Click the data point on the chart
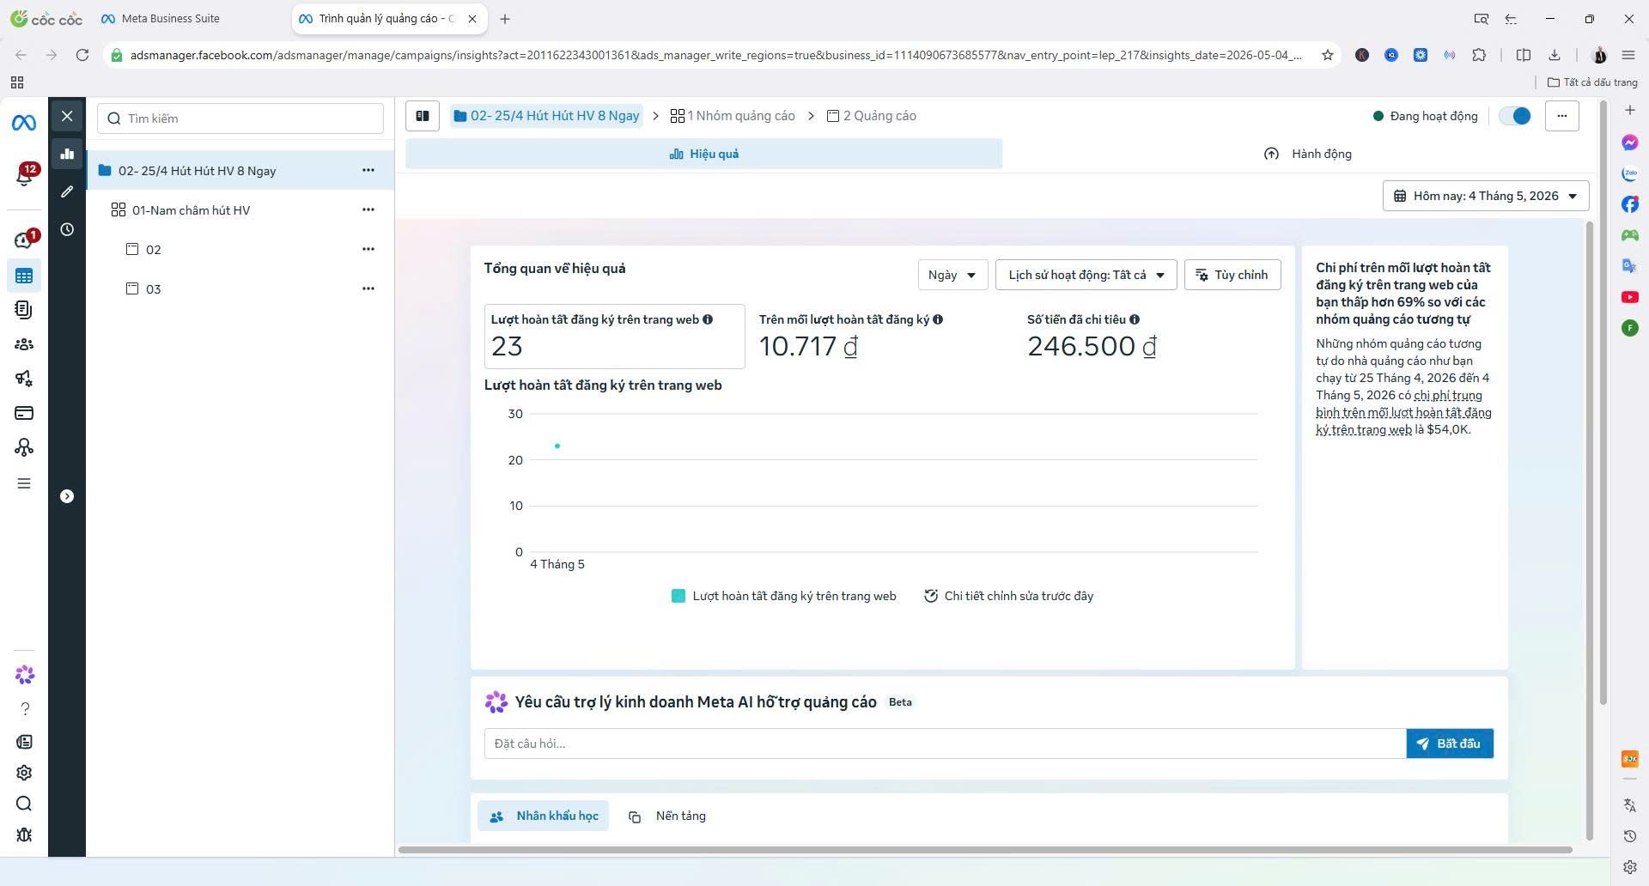The width and height of the screenshot is (1649, 886). click(557, 446)
